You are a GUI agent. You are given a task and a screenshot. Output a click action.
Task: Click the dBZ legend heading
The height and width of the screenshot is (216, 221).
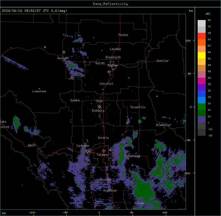tap(208, 14)
